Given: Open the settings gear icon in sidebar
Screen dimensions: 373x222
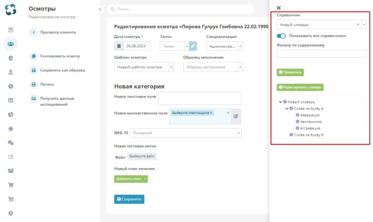Looking at the screenshot, I should click(x=11, y=213).
